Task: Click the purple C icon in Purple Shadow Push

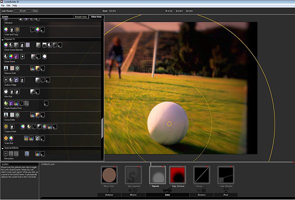Action: [x=11, y=103]
